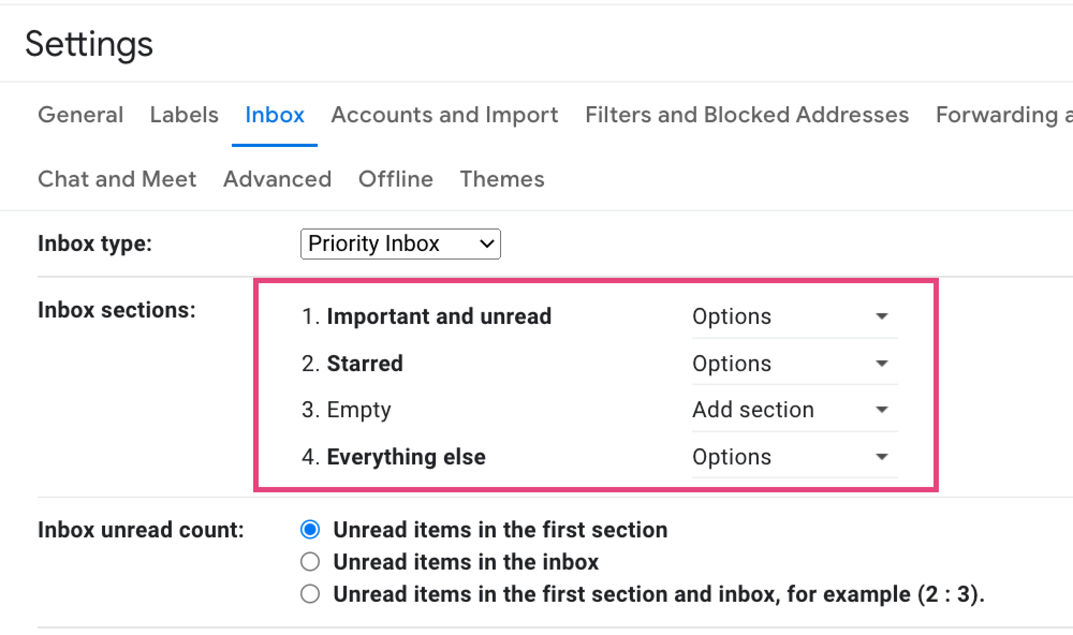Image resolution: width=1073 pixels, height=635 pixels.
Task: Choose first section and inbox unread count
Action: [x=310, y=594]
